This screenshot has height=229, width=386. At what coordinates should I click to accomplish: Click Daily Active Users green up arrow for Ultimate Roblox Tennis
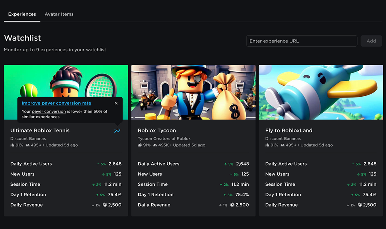pyautogui.click(x=98, y=164)
